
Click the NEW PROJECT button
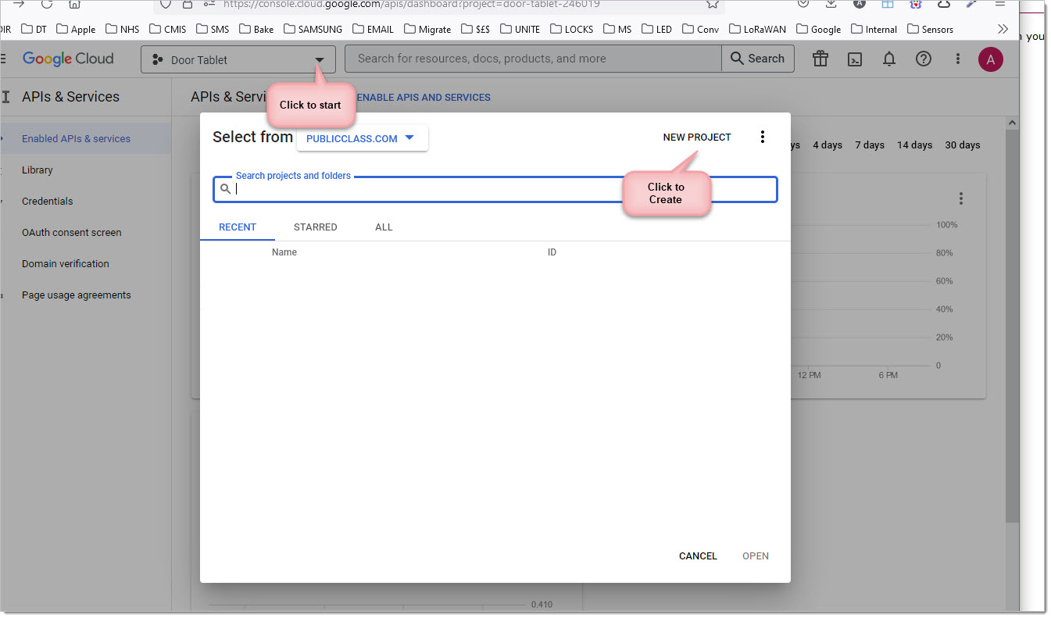click(x=697, y=138)
